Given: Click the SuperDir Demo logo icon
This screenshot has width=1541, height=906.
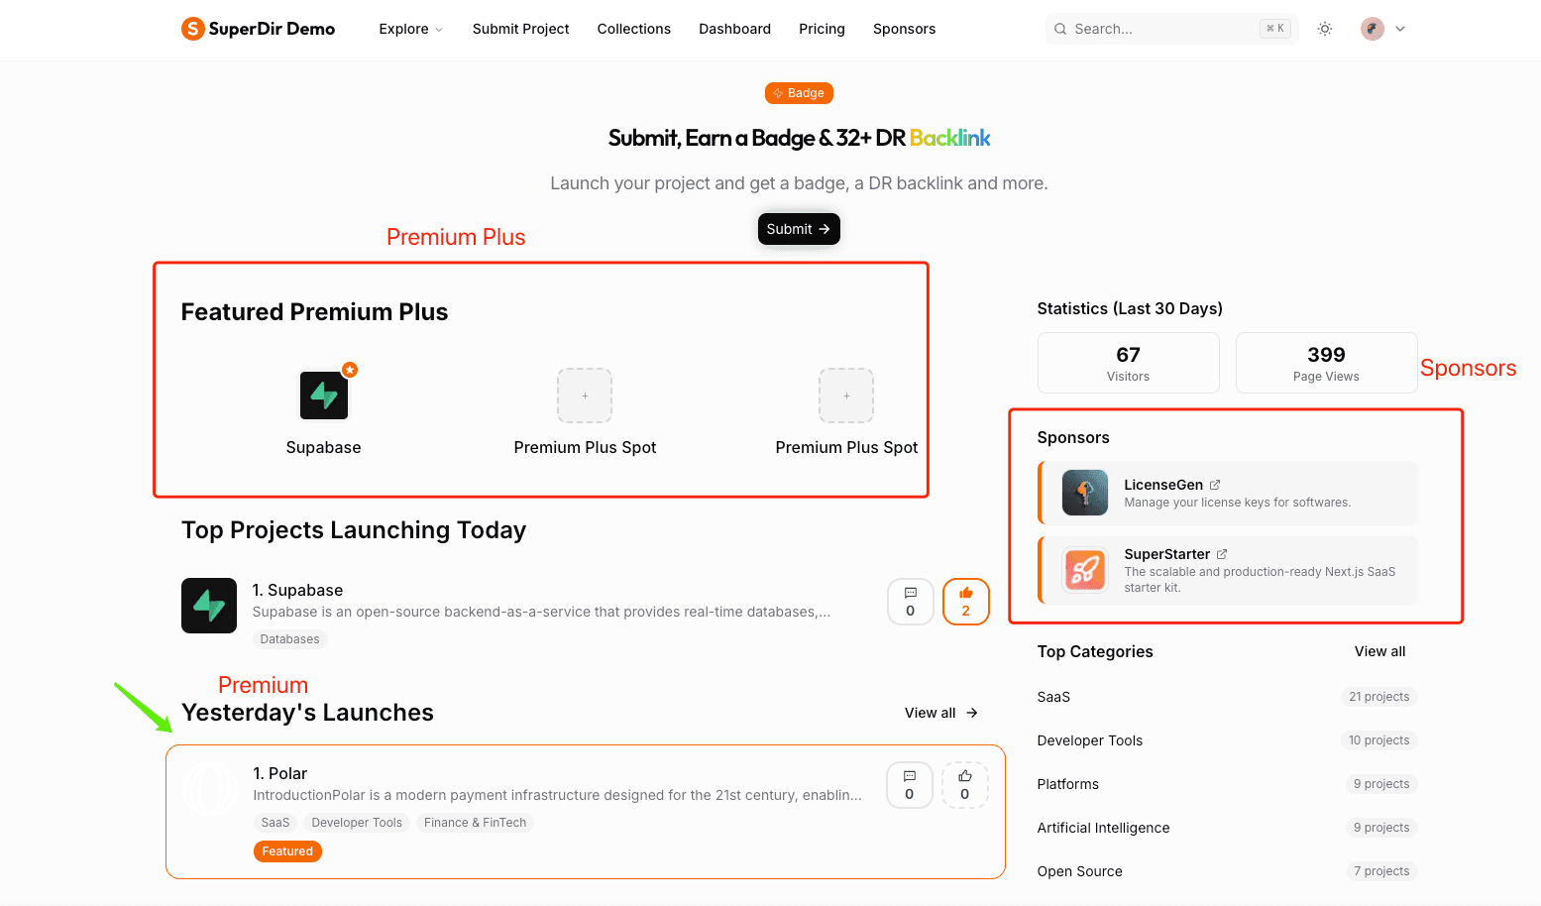Looking at the screenshot, I should point(192,29).
